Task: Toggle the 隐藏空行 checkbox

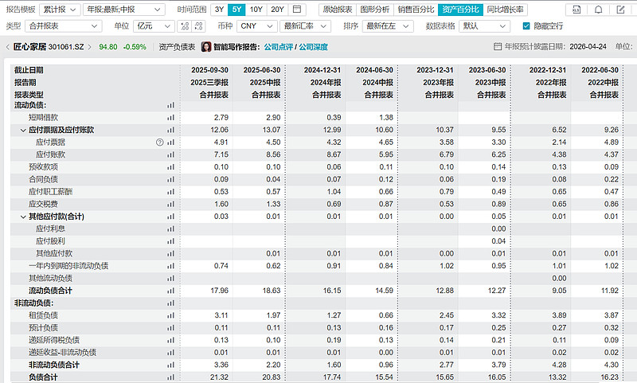Action: pyautogui.click(x=526, y=26)
